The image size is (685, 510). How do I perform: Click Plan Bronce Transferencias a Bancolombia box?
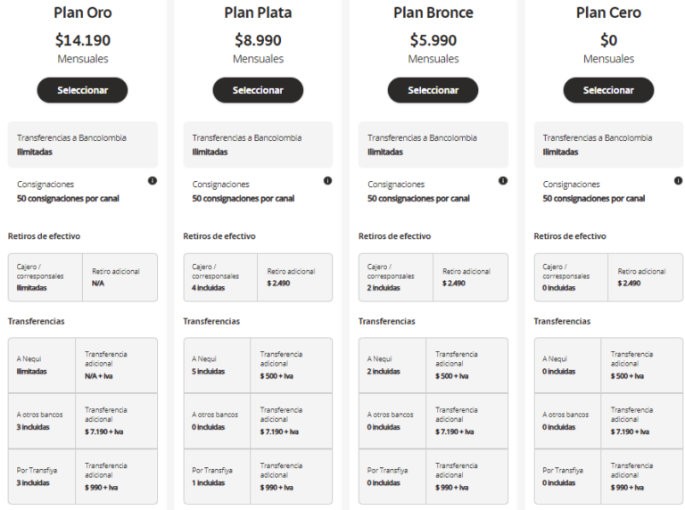point(433,144)
